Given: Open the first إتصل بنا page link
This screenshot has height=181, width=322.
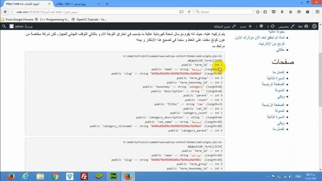Looking at the screenshot, I should [278, 72].
